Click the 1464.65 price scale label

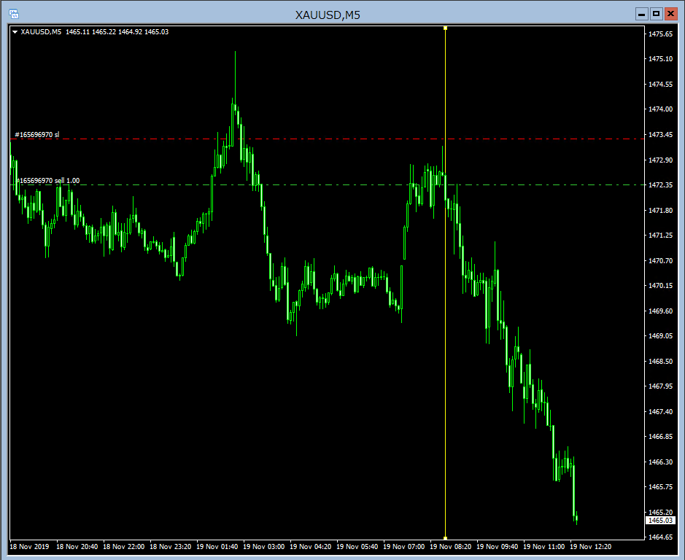[x=660, y=537]
